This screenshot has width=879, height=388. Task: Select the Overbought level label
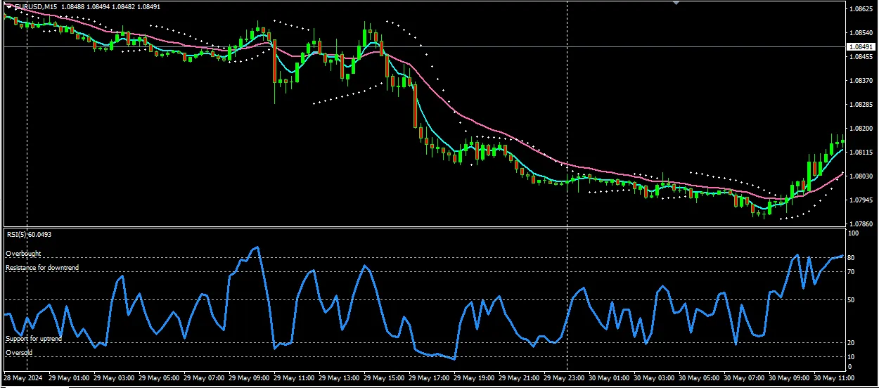point(23,254)
